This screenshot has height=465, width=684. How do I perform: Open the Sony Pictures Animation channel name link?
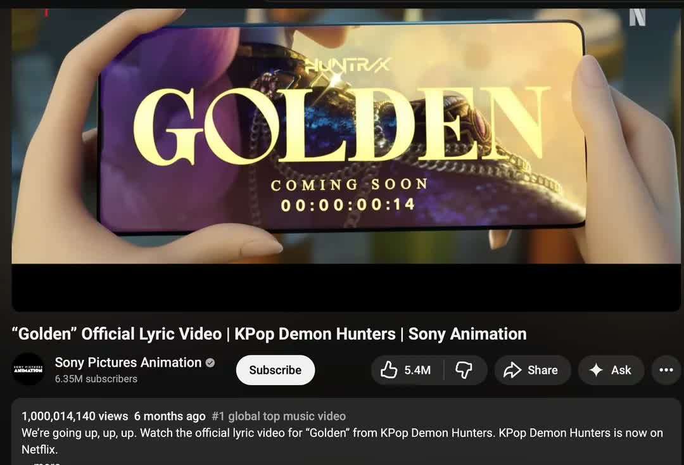(128, 362)
